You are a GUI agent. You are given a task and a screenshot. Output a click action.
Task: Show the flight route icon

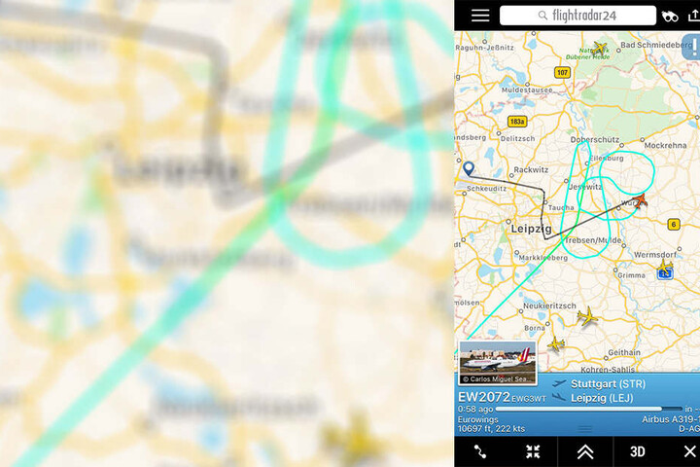point(480,451)
